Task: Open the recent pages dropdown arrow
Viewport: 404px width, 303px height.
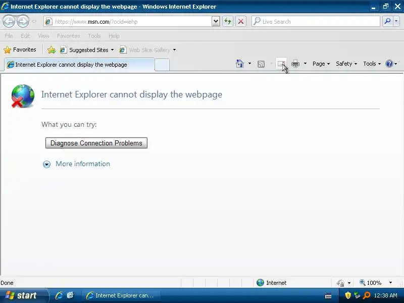Action: coord(34,22)
